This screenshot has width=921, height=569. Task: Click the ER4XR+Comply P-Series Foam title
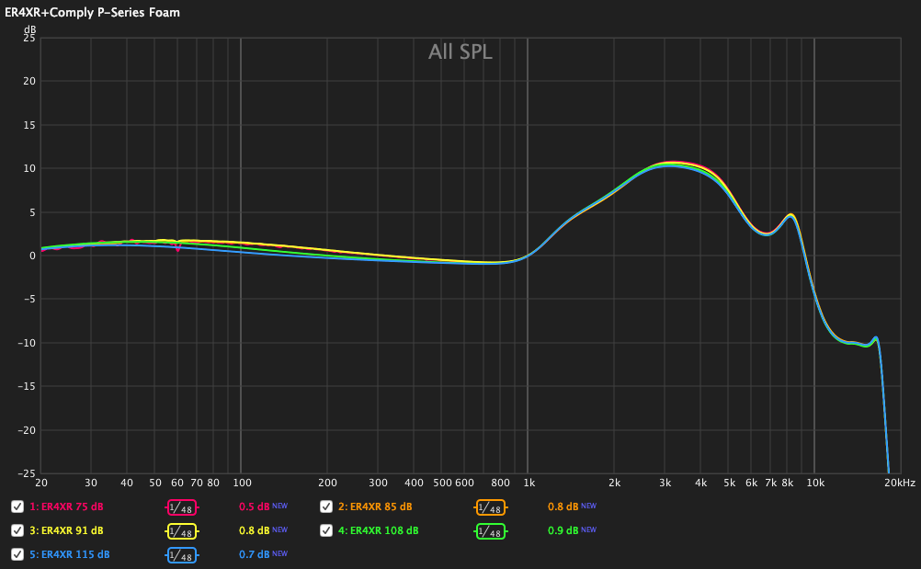coord(92,12)
